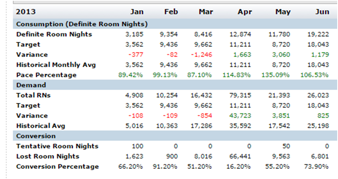Click the Definite Room Nights row label
This screenshot has height=179, width=338.
pyautogui.click(x=54, y=34)
